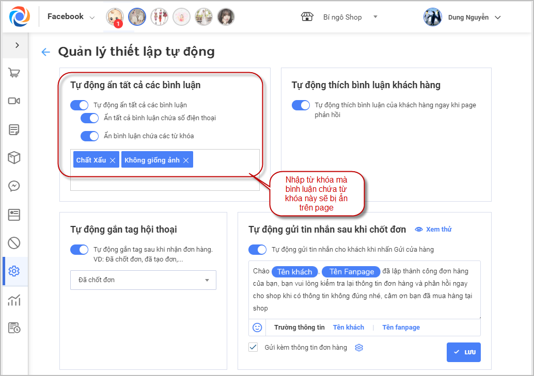Expand the Dung Nguyễn account menu
534x376 pixels.
pos(497,18)
